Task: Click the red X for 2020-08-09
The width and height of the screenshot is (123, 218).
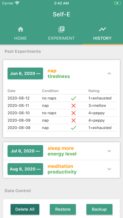Action: pos(73,120)
